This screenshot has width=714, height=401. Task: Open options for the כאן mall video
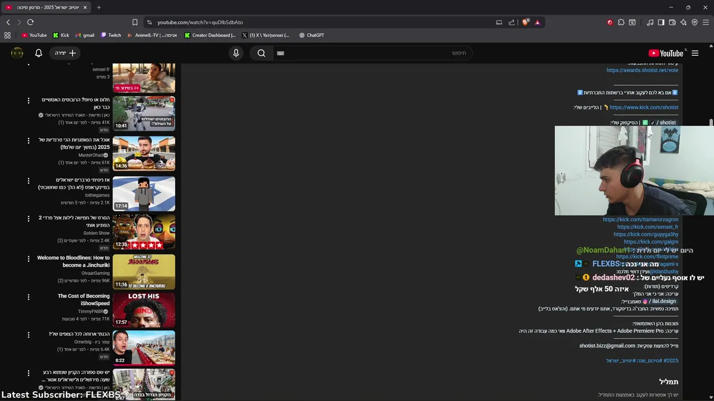pyautogui.click(x=28, y=373)
